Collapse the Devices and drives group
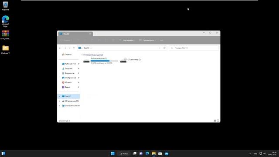 tap(82, 55)
